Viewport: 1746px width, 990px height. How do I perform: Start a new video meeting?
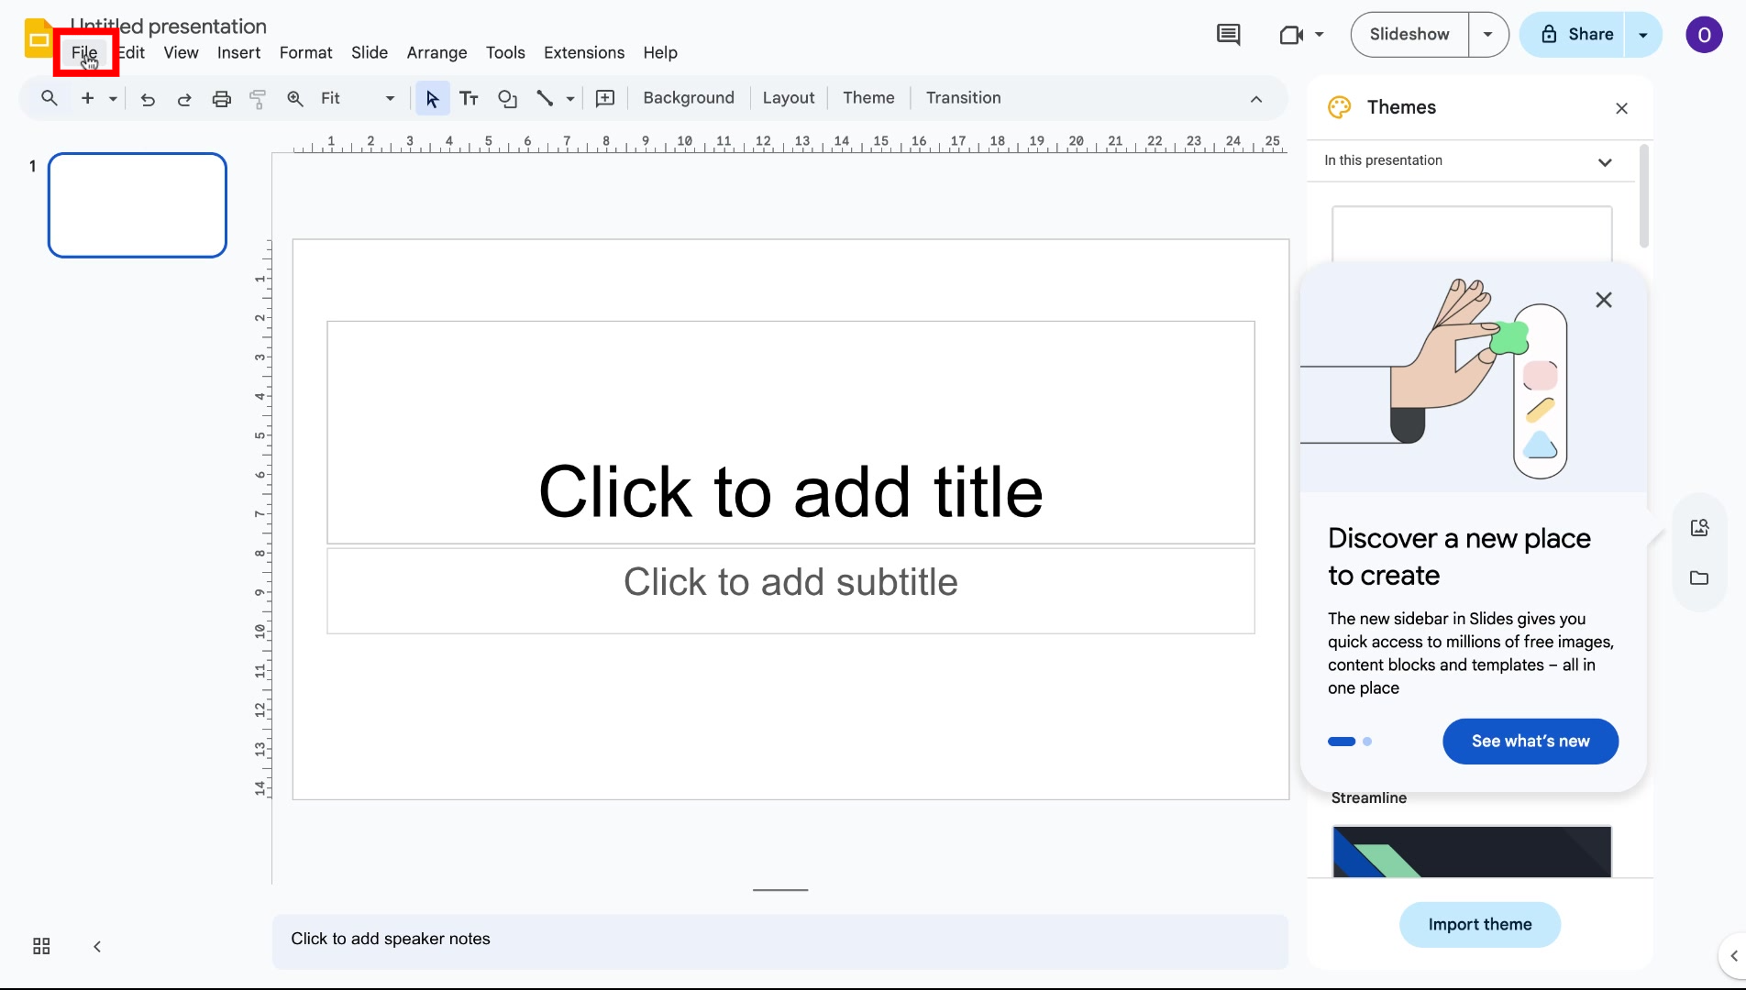pos(1291,34)
